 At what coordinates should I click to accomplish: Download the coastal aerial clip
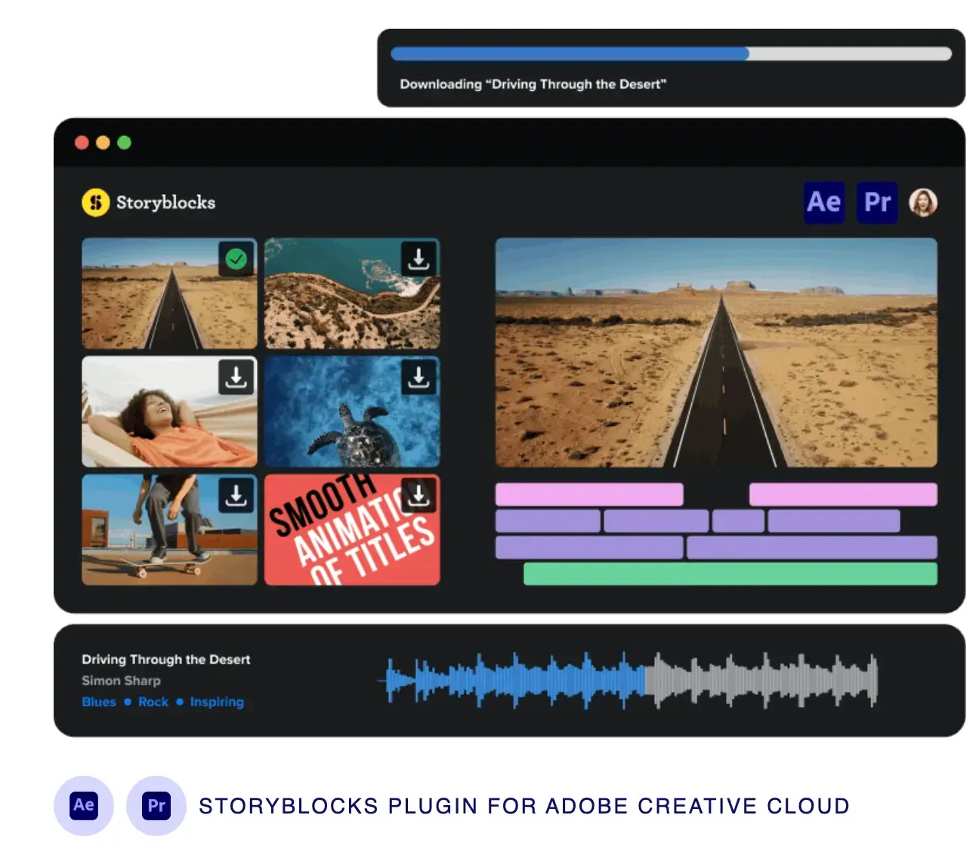418,259
